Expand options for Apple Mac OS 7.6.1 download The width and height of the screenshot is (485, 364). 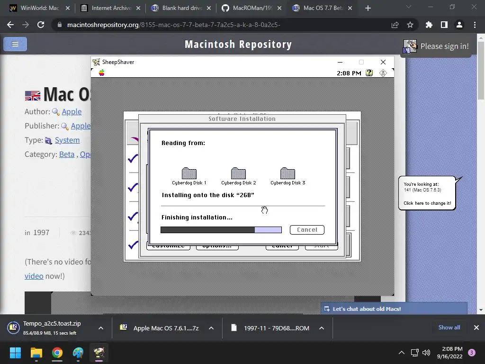coord(211,328)
